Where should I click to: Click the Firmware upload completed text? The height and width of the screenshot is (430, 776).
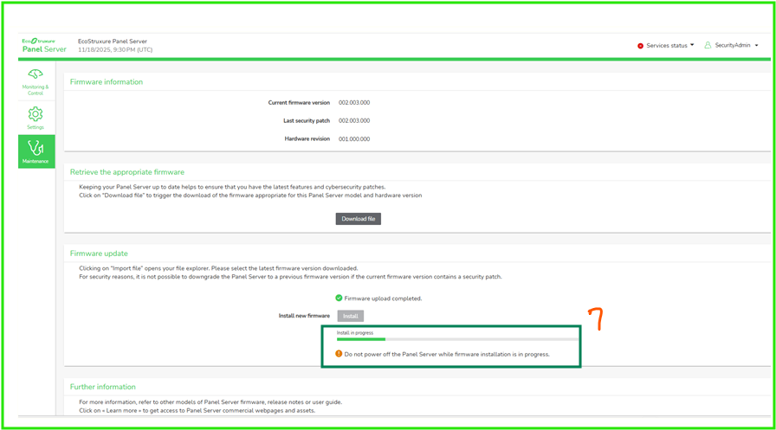383,298
